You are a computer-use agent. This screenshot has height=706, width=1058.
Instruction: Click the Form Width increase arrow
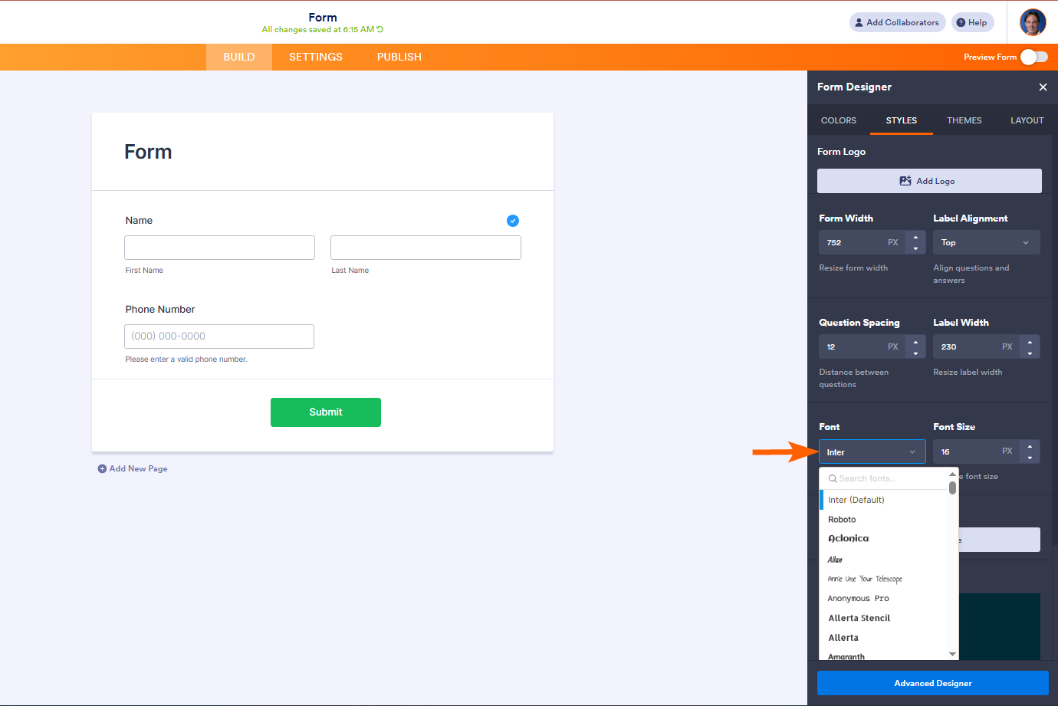(915, 237)
